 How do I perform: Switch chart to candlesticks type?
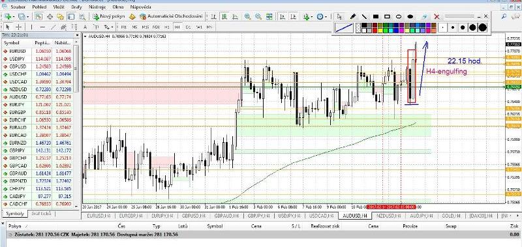pos(224,16)
